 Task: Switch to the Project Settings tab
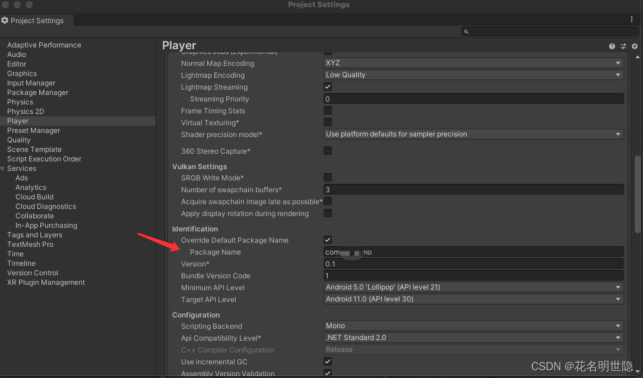pyautogui.click(x=36, y=20)
